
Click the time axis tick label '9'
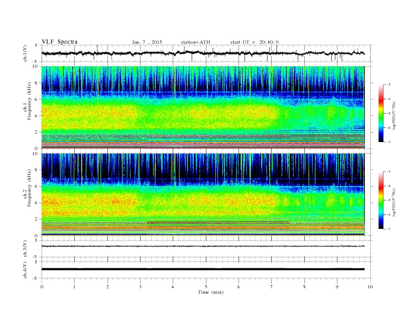click(337, 287)
